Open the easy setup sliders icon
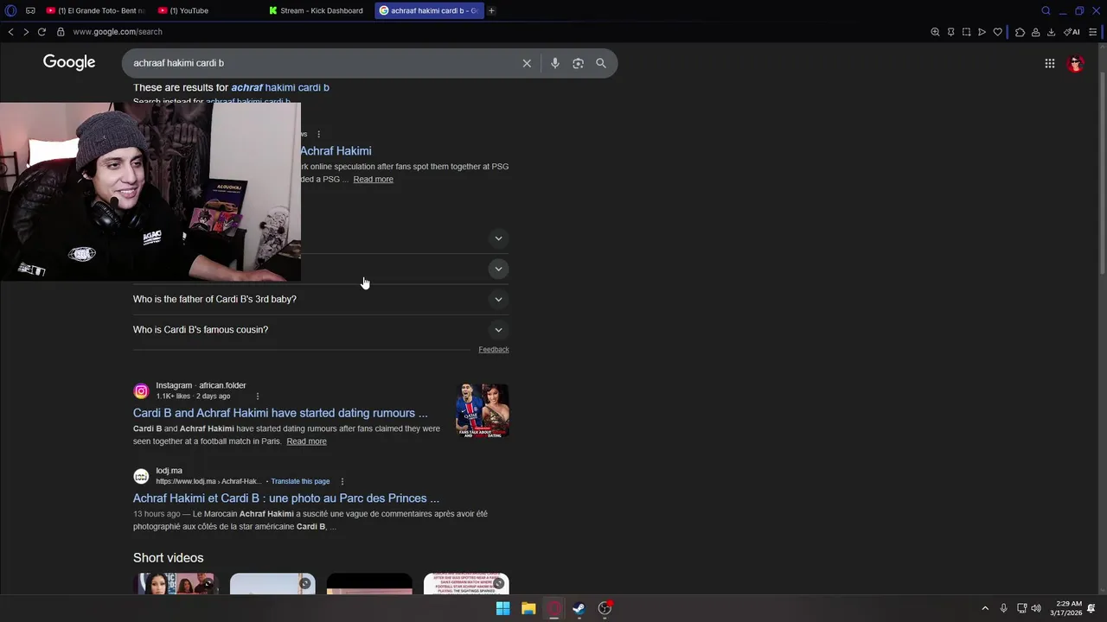 pyautogui.click(x=1093, y=32)
